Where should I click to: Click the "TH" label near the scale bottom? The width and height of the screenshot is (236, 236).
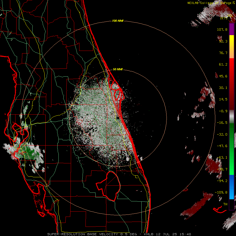click(x=225, y=204)
